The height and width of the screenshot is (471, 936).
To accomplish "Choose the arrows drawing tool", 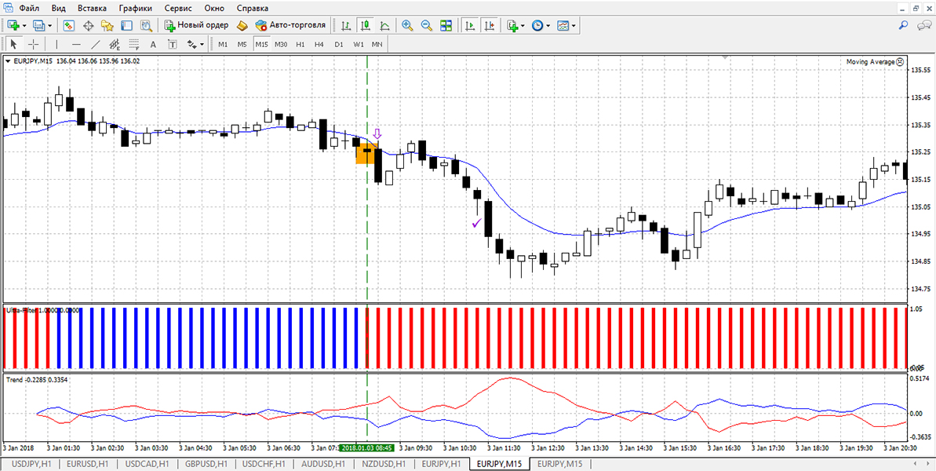I will pos(191,44).
